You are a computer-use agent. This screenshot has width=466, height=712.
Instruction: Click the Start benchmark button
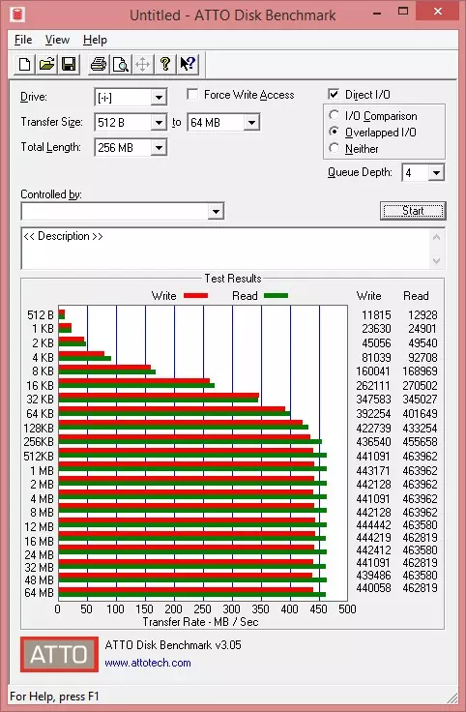tap(413, 211)
